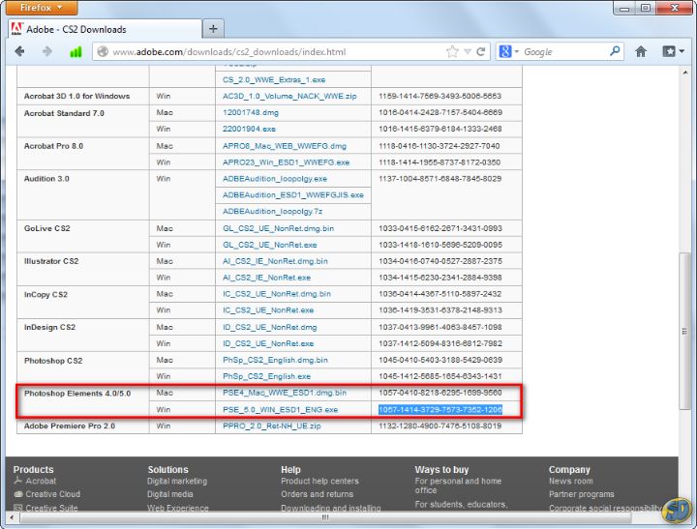Click the globe site identity icon
Image resolution: width=697 pixels, height=529 pixels.
[x=103, y=51]
